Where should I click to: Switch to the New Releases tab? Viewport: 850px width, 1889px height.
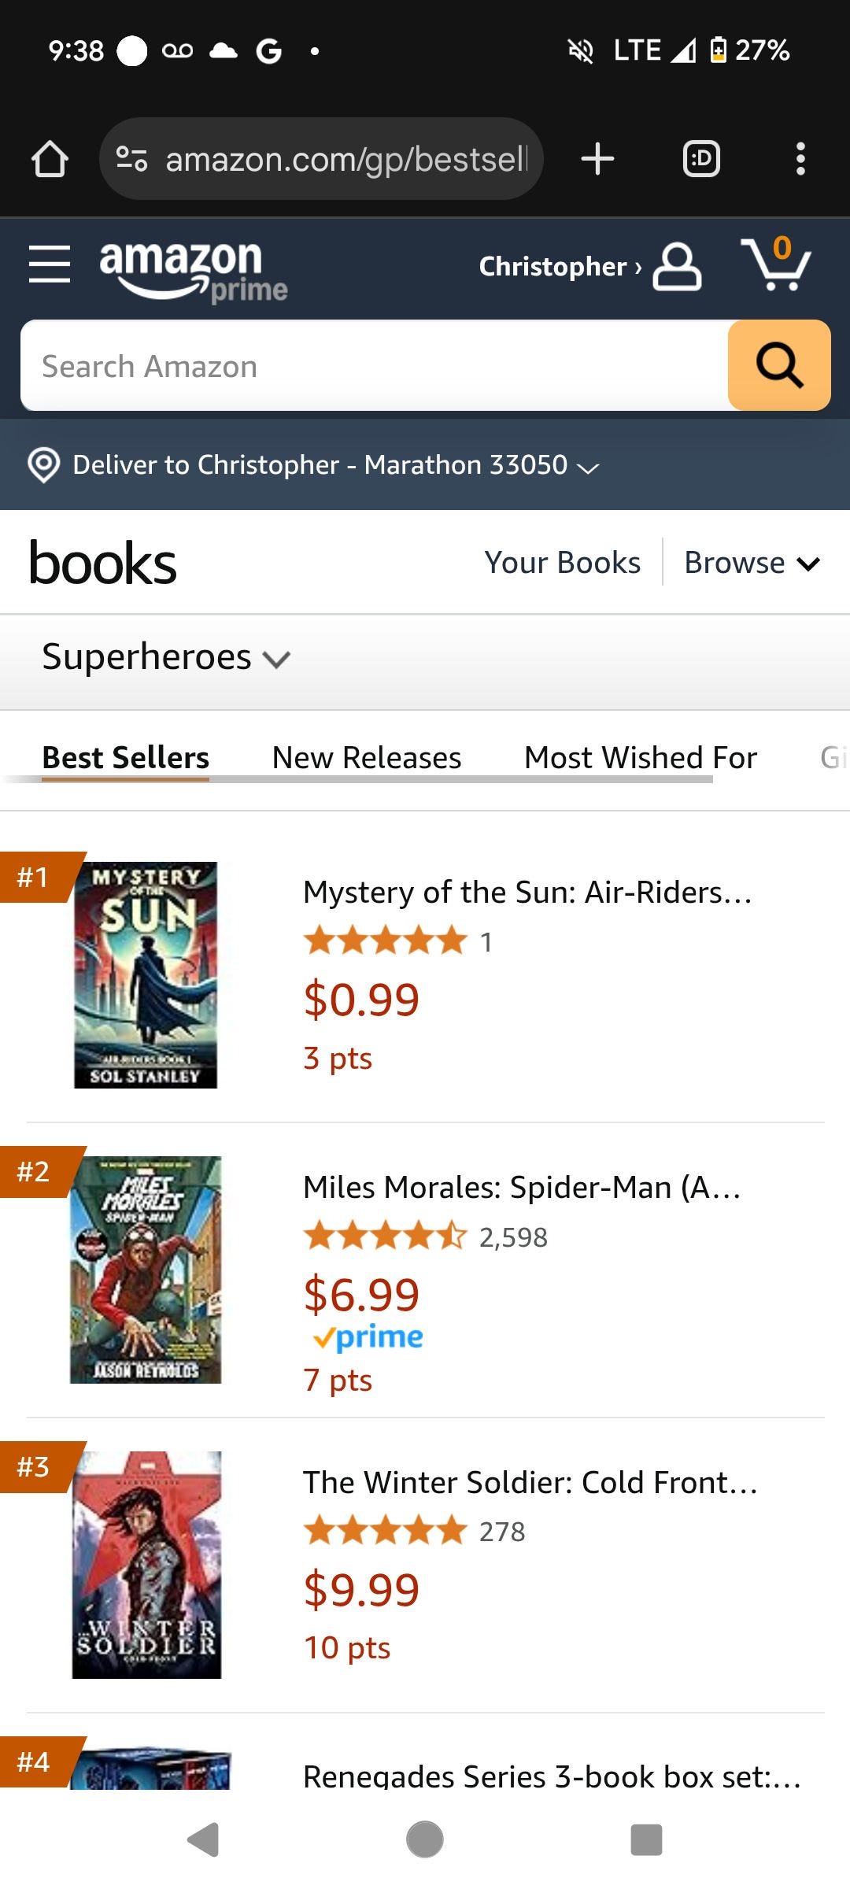coord(366,757)
